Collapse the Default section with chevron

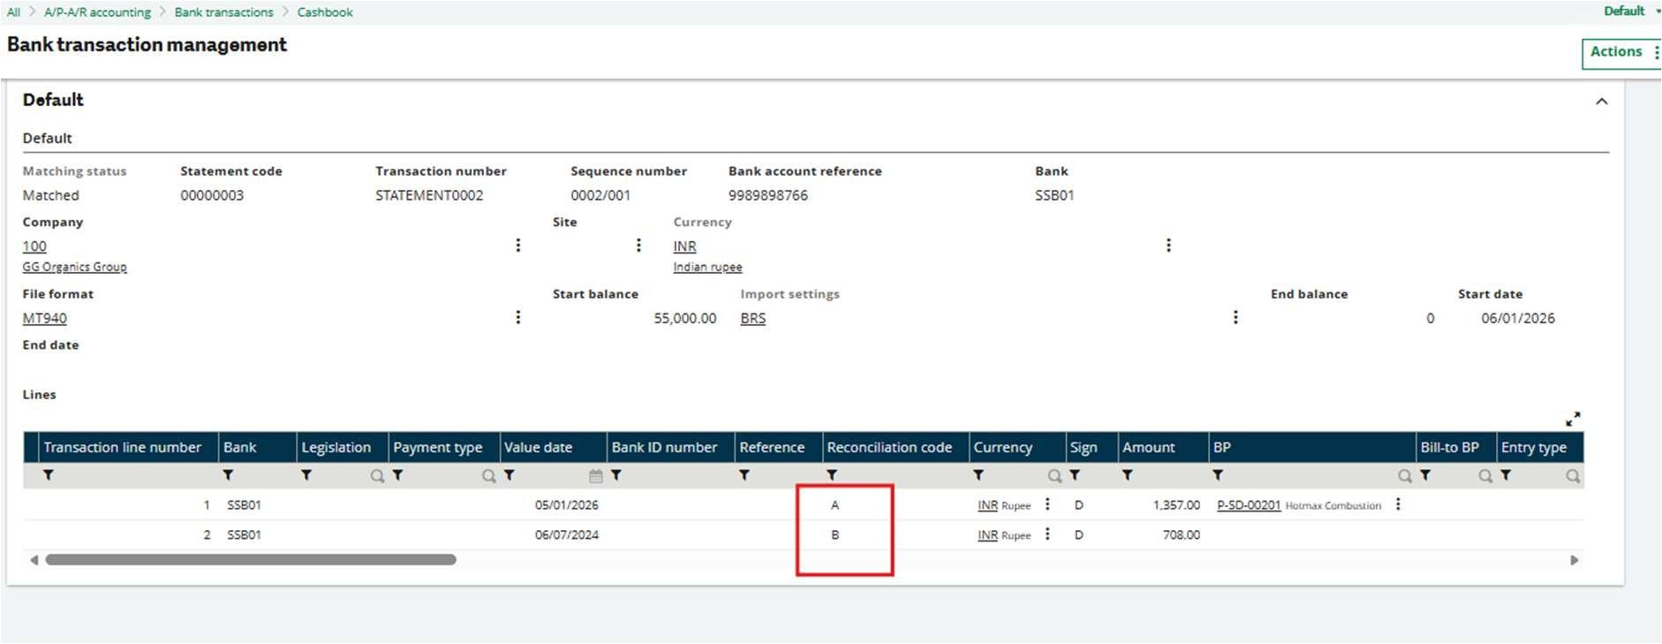pyautogui.click(x=1602, y=102)
